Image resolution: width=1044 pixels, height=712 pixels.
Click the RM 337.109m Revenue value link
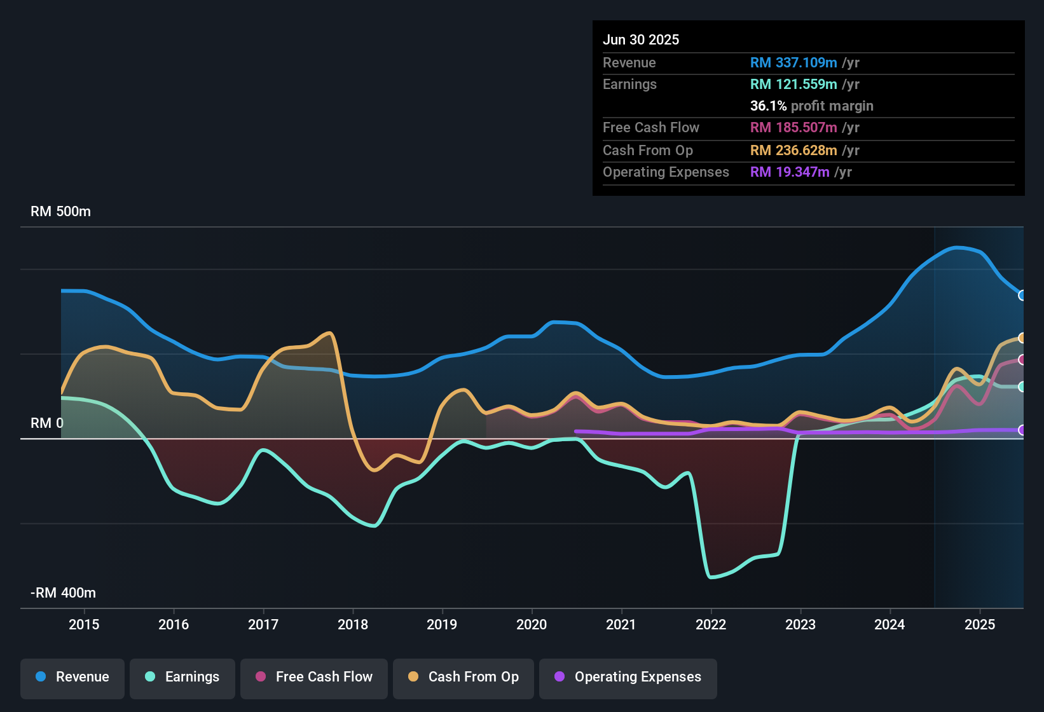point(793,63)
